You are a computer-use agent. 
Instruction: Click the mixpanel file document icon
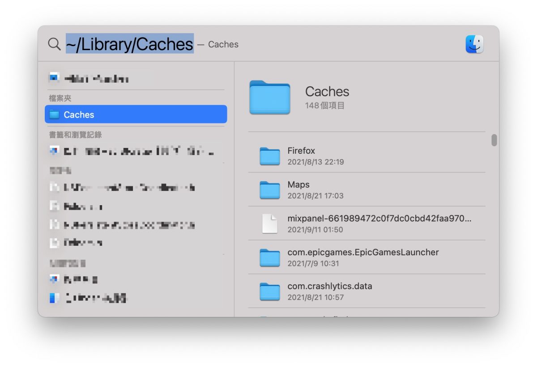click(x=270, y=224)
